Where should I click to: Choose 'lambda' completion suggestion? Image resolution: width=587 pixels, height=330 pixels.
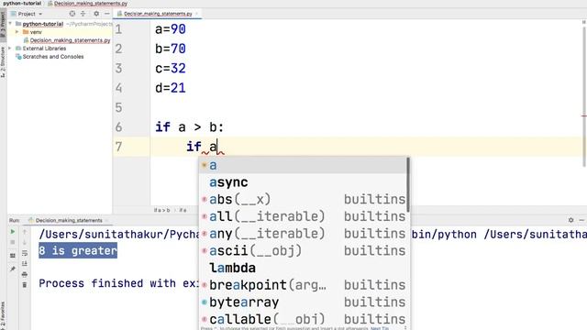coord(304,268)
